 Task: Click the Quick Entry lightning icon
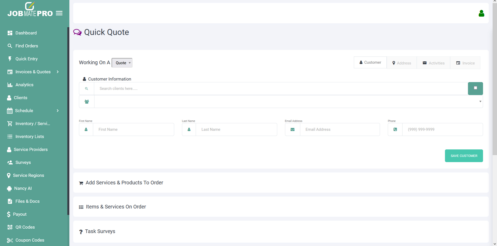click(10, 59)
